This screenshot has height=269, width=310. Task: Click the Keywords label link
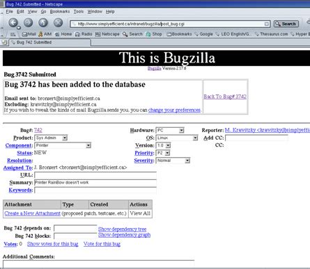(21, 190)
